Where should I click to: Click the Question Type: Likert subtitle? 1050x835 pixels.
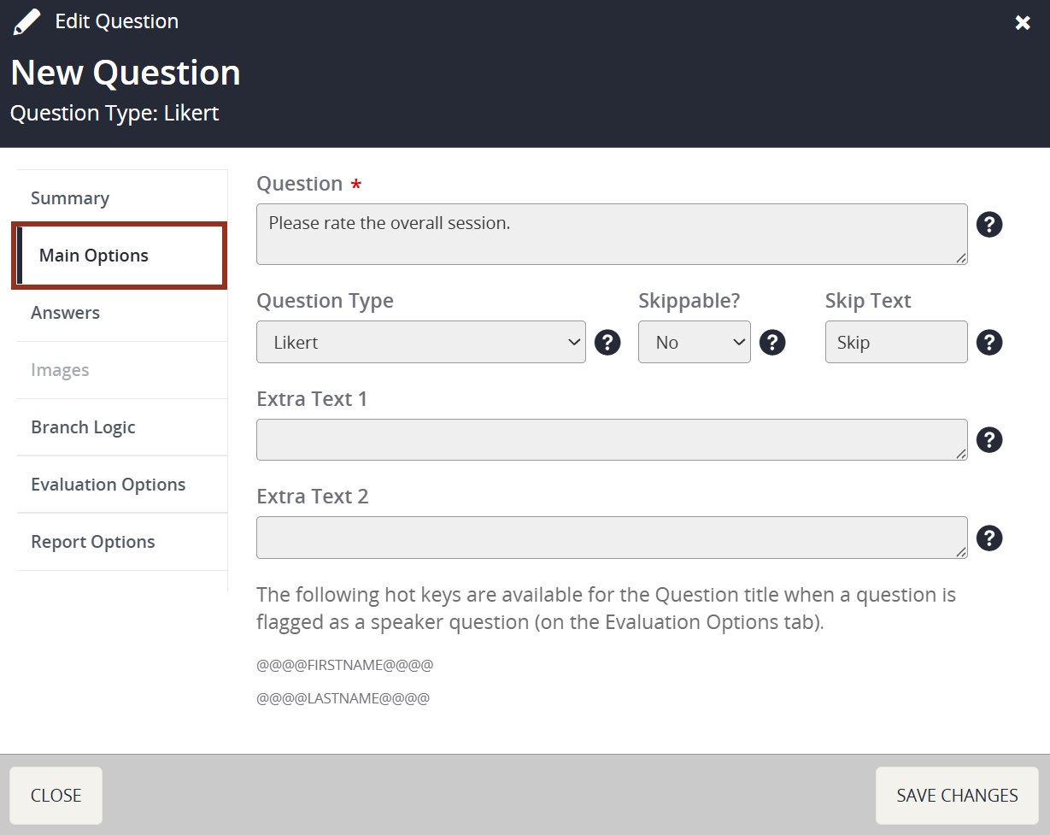[114, 113]
